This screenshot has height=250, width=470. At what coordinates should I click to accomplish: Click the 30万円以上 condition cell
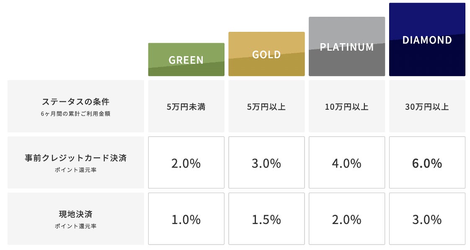click(427, 106)
